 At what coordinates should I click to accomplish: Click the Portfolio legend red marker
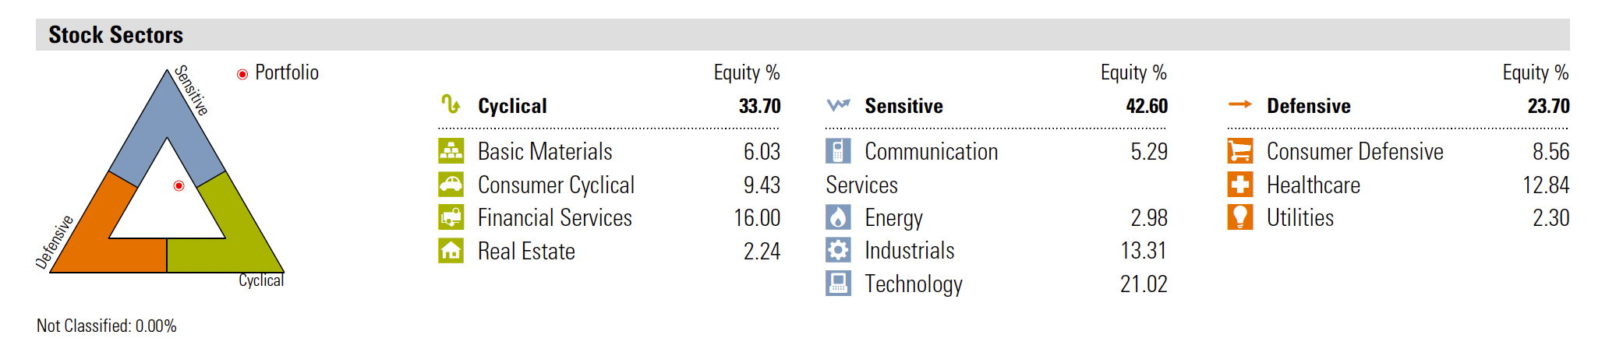(242, 74)
